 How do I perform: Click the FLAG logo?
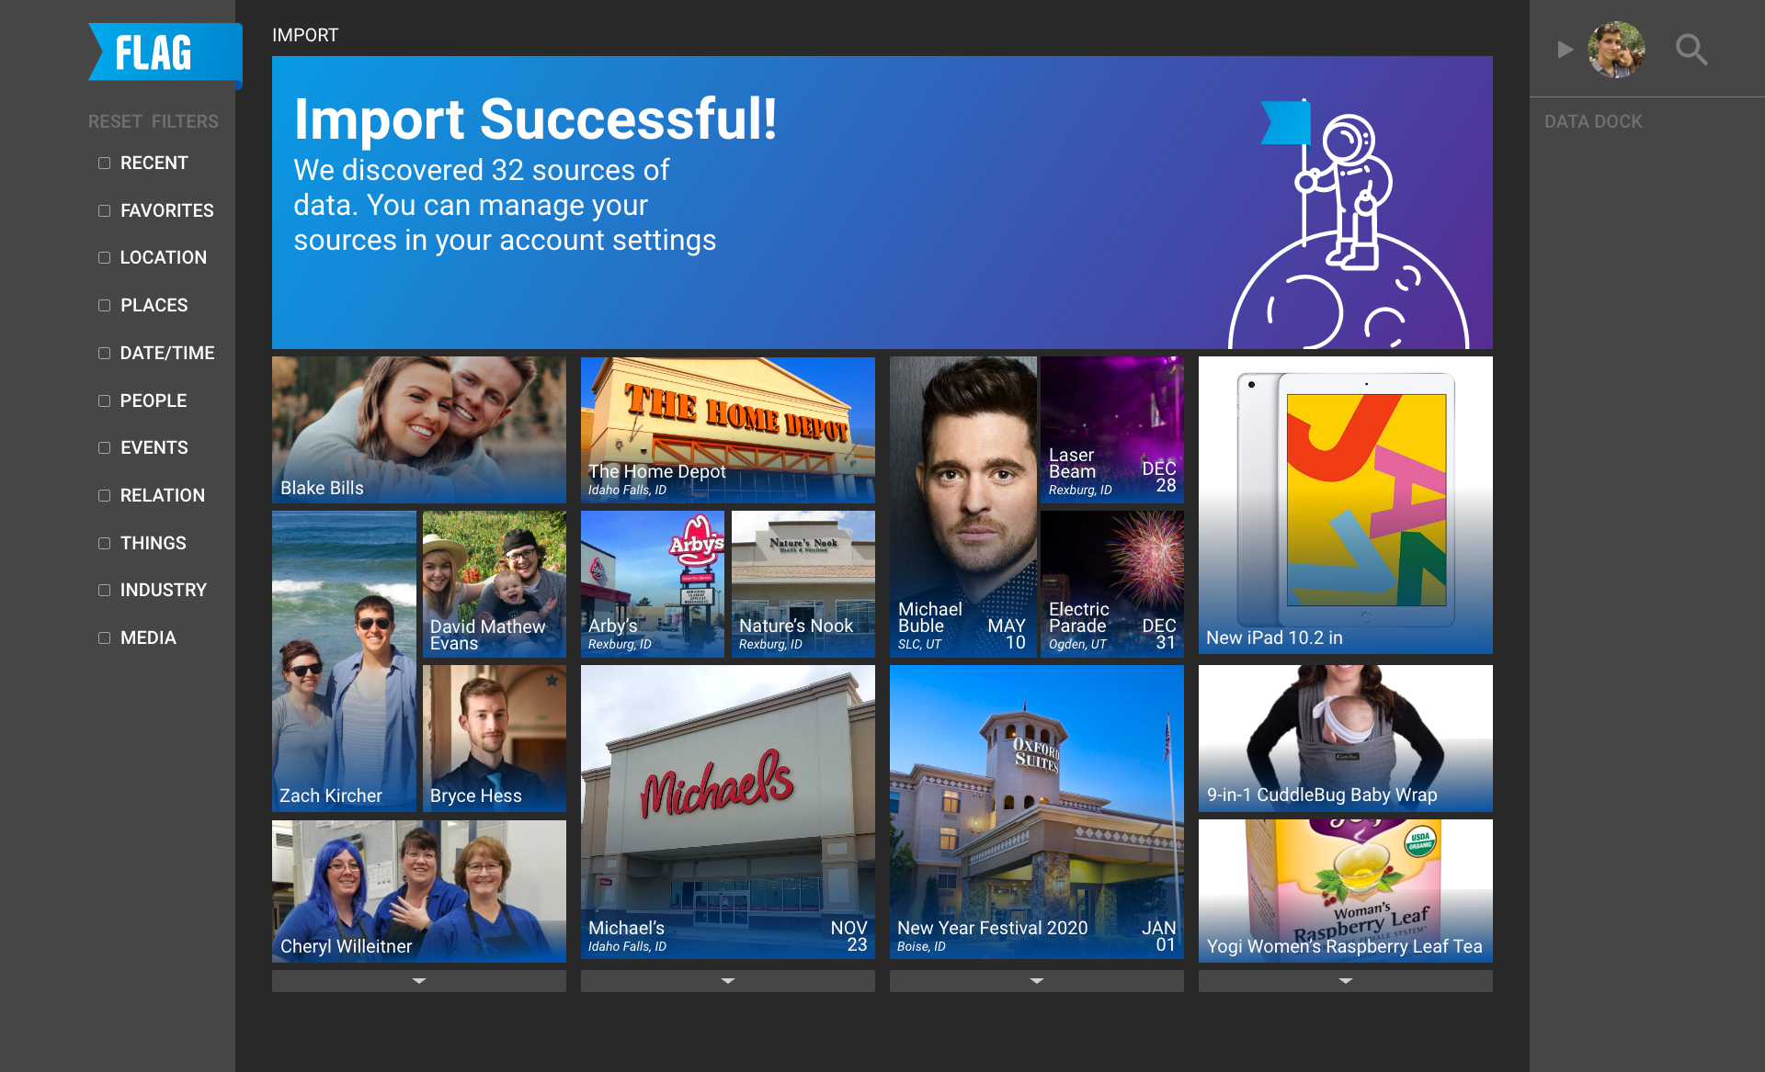(x=165, y=53)
